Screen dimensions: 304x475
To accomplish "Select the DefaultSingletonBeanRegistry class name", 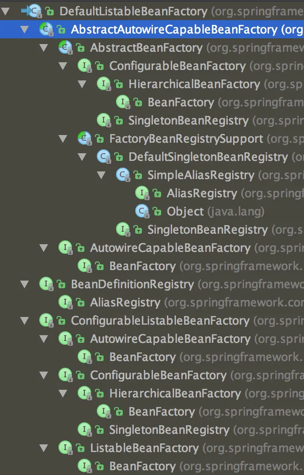I will pyautogui.click(x=208, y=157).
